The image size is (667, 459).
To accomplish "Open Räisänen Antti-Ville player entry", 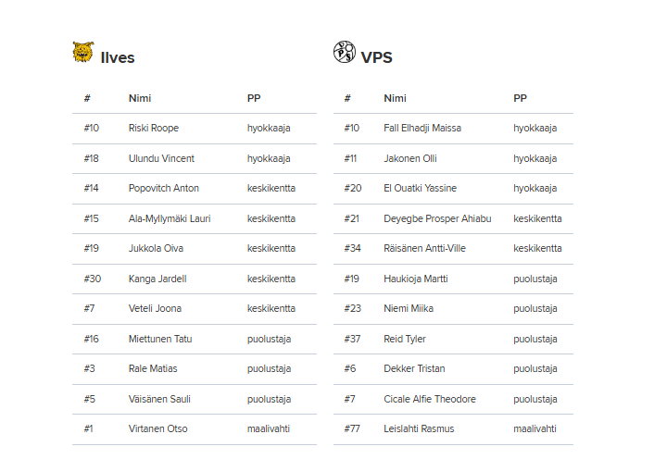I will click(424, 248).
